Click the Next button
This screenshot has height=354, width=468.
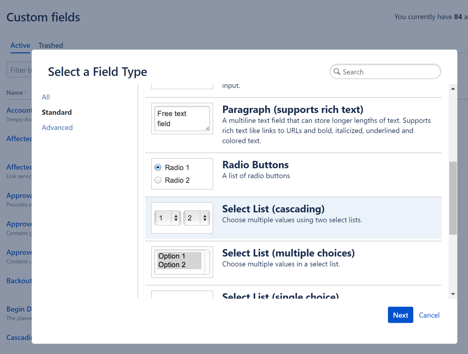[x=401, y=315]
